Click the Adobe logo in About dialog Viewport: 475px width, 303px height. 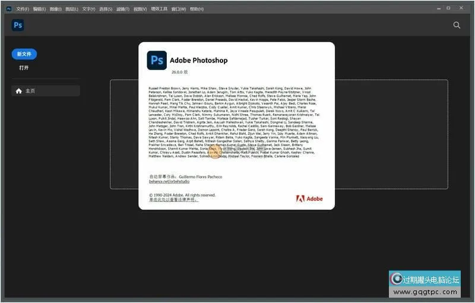(309, 198)
